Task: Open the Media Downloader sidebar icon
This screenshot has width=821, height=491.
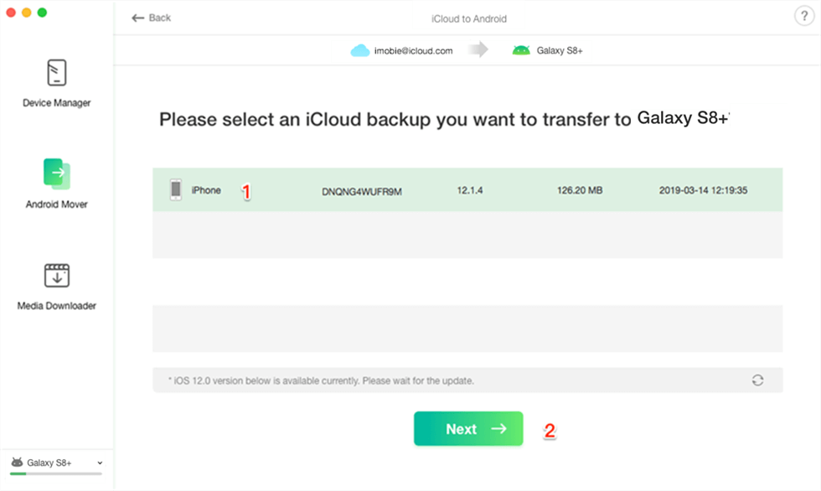Action: point(56,276)
